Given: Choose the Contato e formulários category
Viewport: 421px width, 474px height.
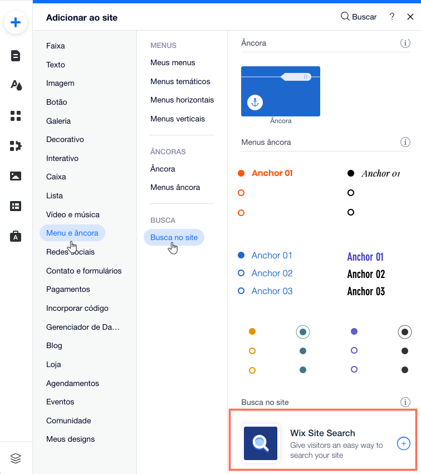Looking at the screenshot, I should pos(84,271).
